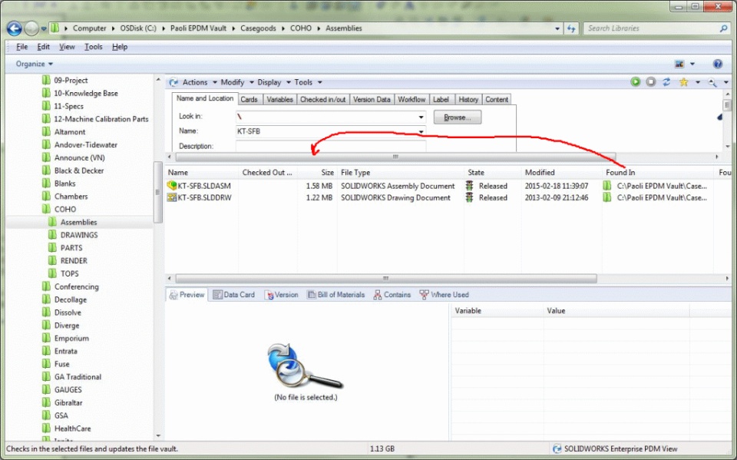Click the magnifier in Search Libraries box
The height and width of the screenshot is (460, 737).
(723, 28)
